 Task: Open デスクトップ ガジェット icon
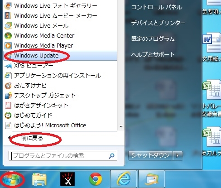[8, 96]
